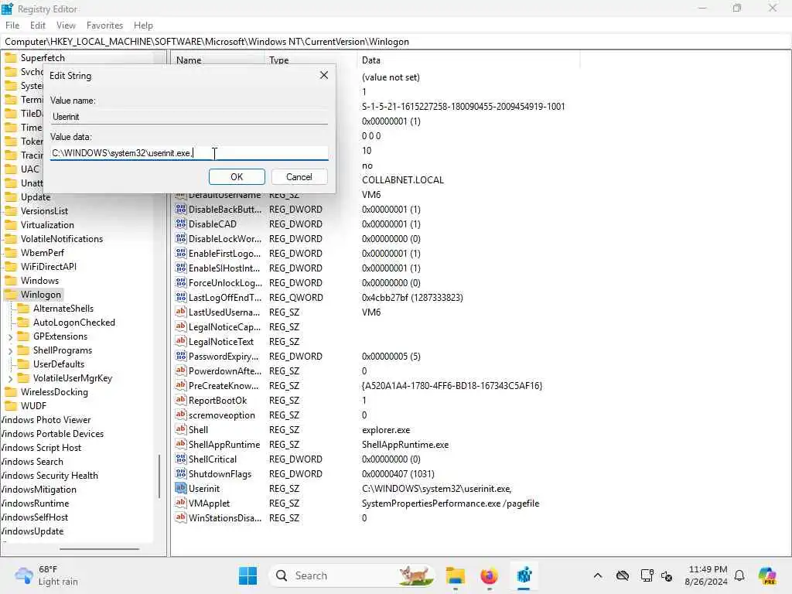Click the ShutdownFlags DWORD icon
Viewport: 792px width, 594px height.
pyautogui.click(x=181, y=473)
